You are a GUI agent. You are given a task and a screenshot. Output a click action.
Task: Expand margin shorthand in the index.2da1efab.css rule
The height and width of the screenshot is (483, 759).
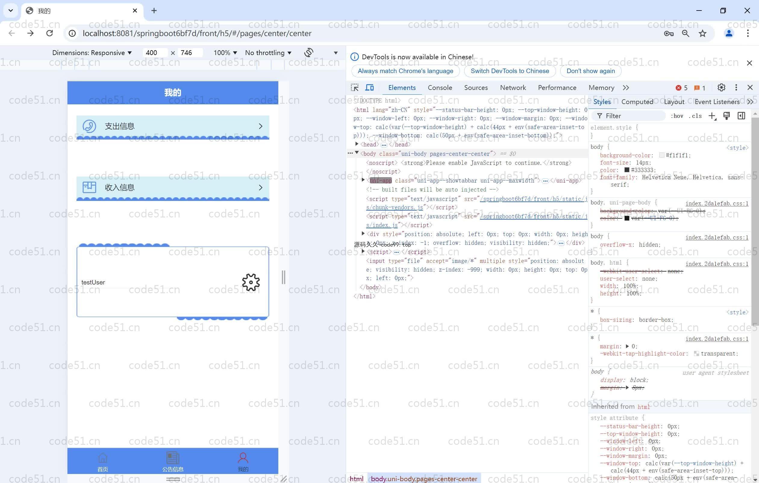(x=627, y=346)
